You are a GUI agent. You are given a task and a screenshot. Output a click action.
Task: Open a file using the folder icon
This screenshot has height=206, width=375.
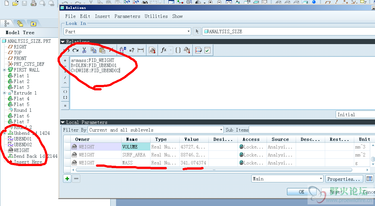(x=16, y=3)
